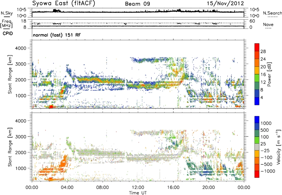
Task: Click the '24' power colorbar value
Action: click(263, 59)
